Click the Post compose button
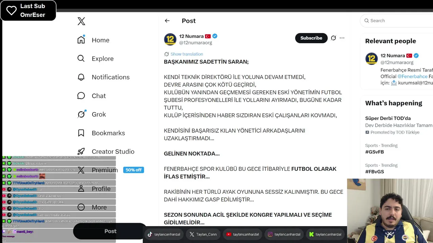This screenshot has width=433, height=243. 110,231
